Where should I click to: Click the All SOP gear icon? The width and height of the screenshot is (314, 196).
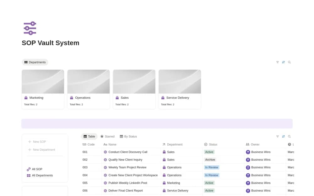click(x=29, y=169)
